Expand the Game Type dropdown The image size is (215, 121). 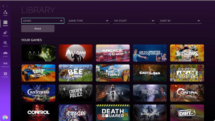(x=88, y=21)
